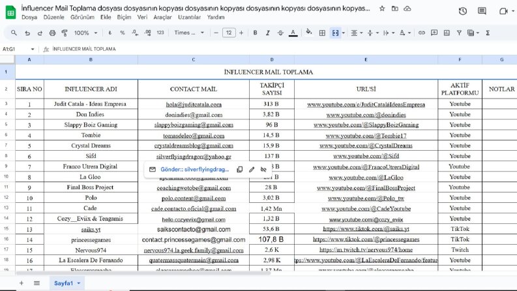Open the all sheets list

click(x=37, y=283)
